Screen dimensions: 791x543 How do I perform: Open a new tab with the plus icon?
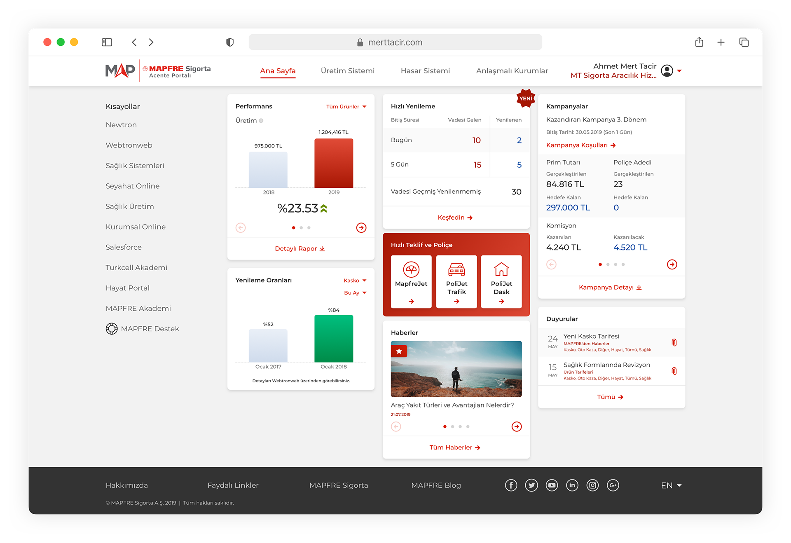coord(721,42)
